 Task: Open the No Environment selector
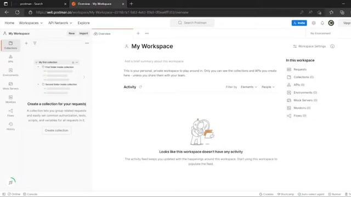coord(320,33)
